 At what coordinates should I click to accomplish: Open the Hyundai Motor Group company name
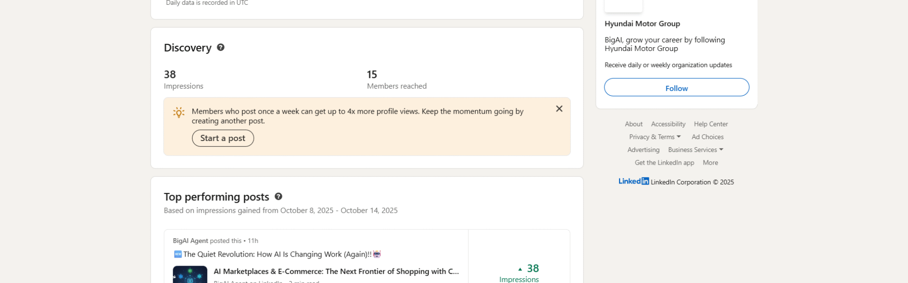642,24
